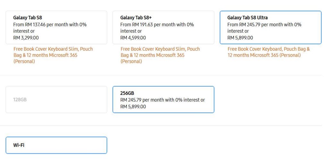Click RM 5,899.00 price in the S8 Ultra card
This screenshot has width=328, height=164.
pos(240,38)
